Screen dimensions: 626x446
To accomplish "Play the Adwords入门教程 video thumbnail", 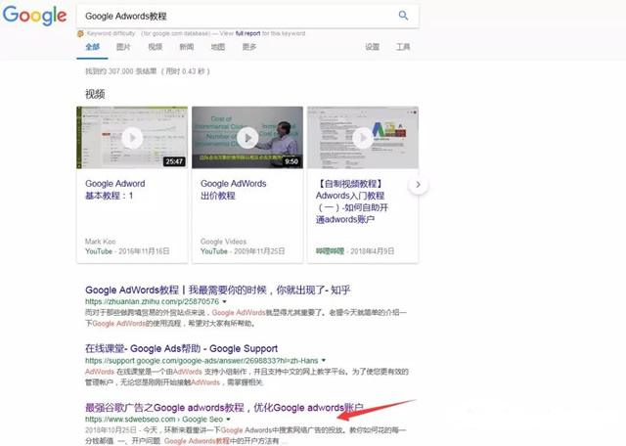I will tap(362, 138).
